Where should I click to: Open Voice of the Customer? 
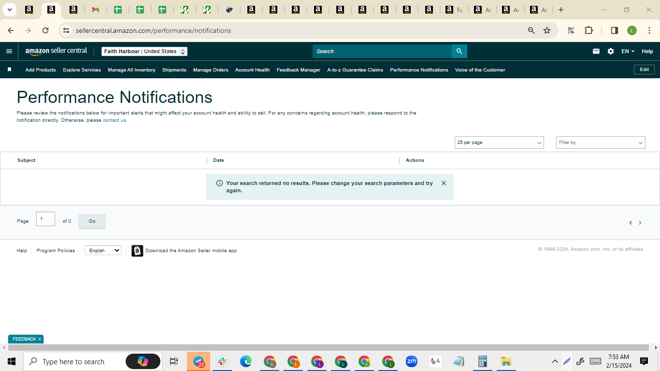480,70
